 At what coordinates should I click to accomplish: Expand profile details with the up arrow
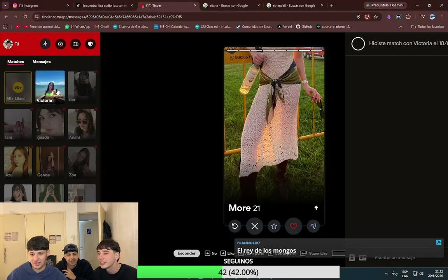coord(316,208)
